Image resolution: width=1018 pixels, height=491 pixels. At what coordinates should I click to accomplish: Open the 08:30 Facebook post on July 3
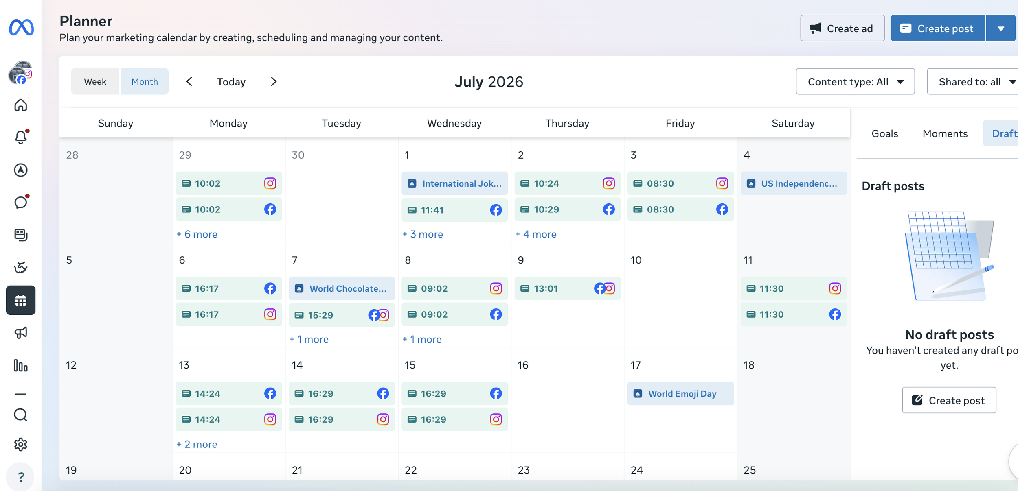(x=680, y=209)
